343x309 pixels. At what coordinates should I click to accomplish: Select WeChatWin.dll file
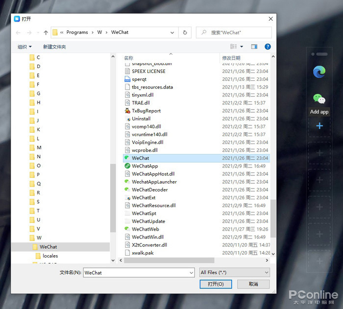point(147,237)
